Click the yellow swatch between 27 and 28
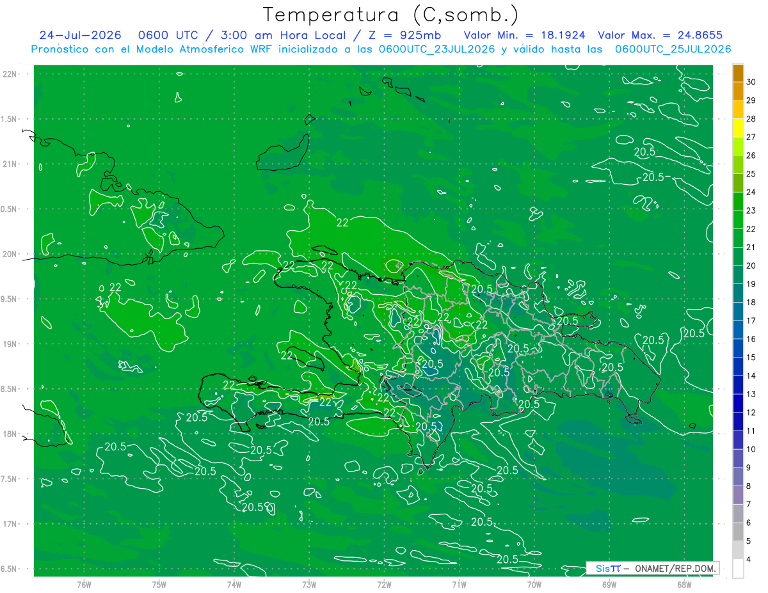The width and height of the screenshot is (768, 593). (738, 128)
